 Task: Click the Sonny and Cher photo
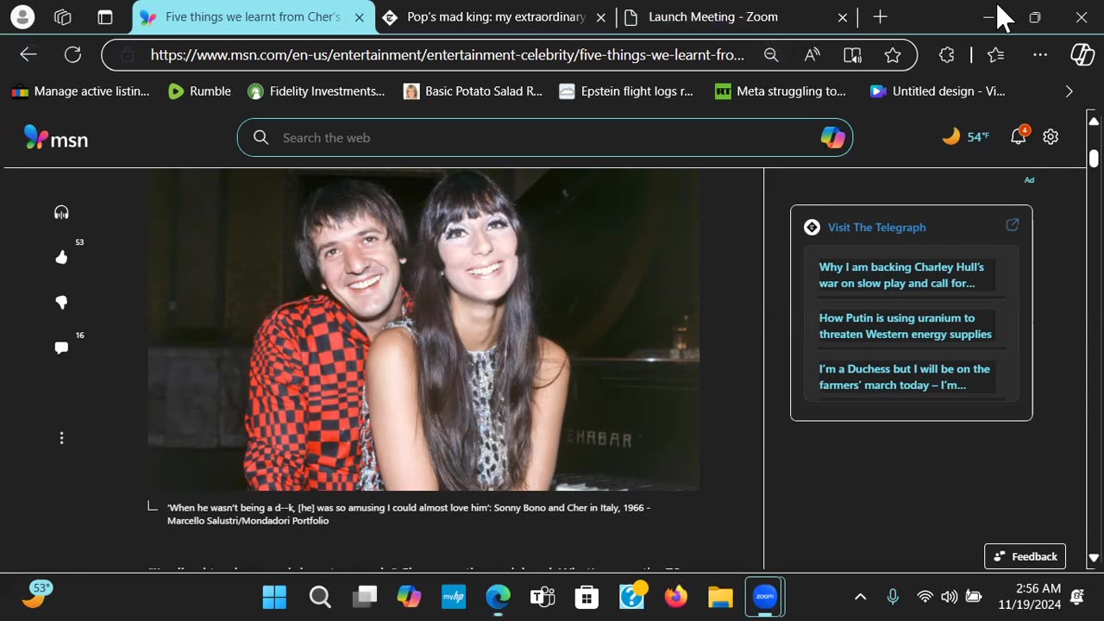(x=423, y=329)
